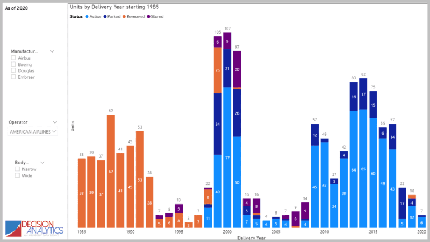The height and width of the screenshot is (242, 430).
Task: Click the 2010 x-axis label
Action: (324, 232)
